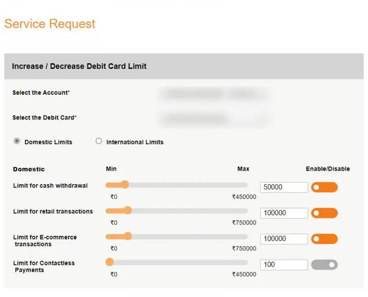Enable the Contactless Payments toggle
368x297 pixels.
click(x=324, y=265)
